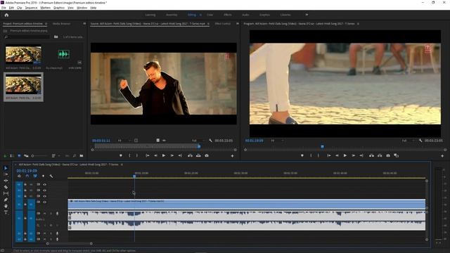
Task: Add a marker in the timeline header
Action: 44,176
